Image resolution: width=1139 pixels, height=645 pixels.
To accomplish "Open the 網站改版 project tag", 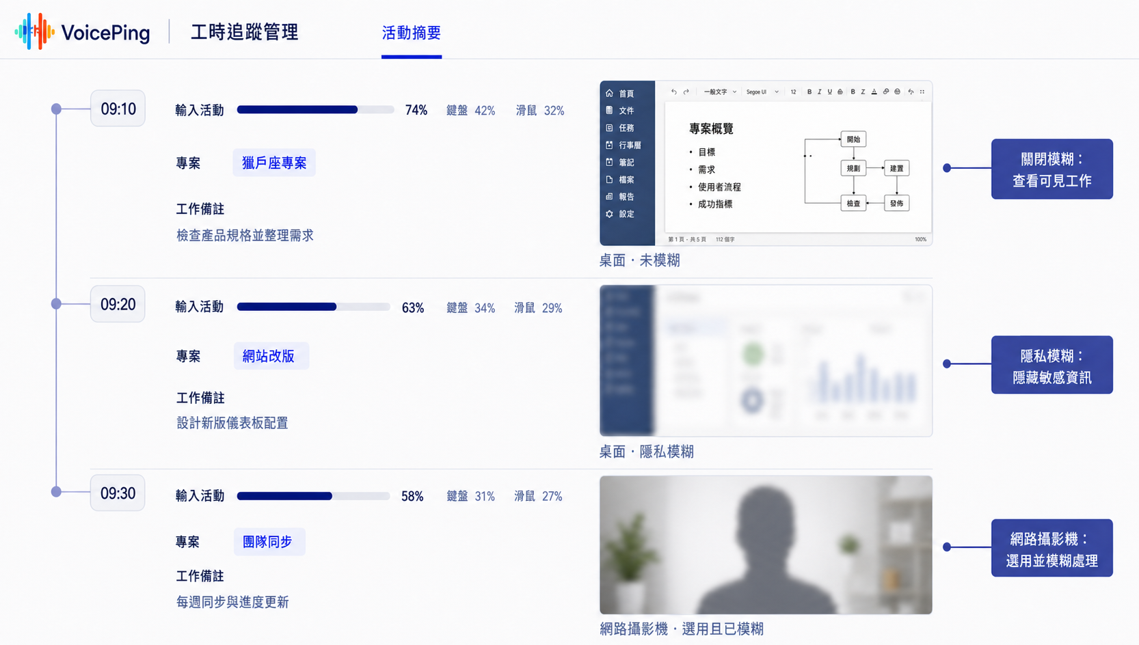I will click(271, 356).
